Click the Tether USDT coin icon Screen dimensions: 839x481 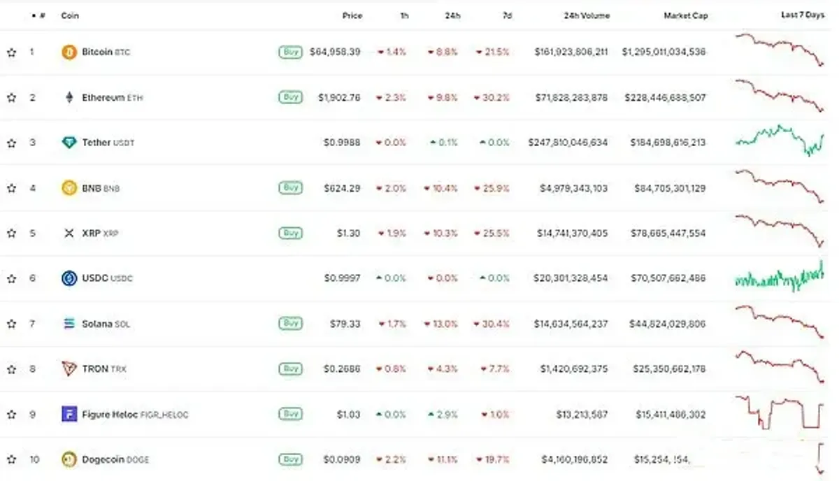(69, 142)
